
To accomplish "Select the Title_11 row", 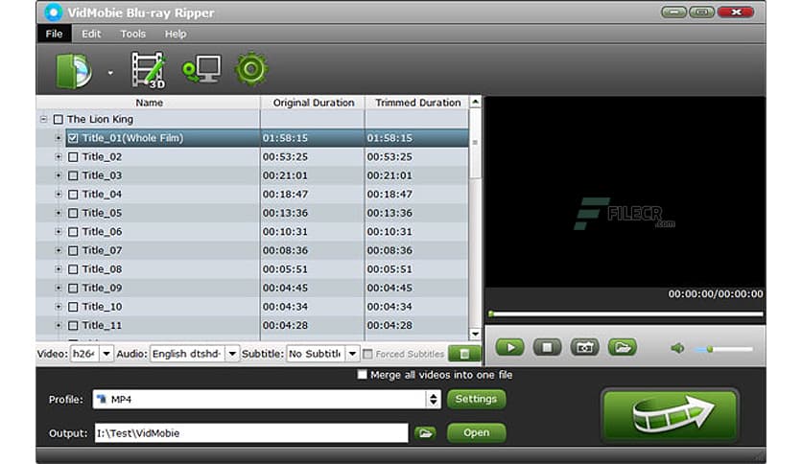I will 252,326.
